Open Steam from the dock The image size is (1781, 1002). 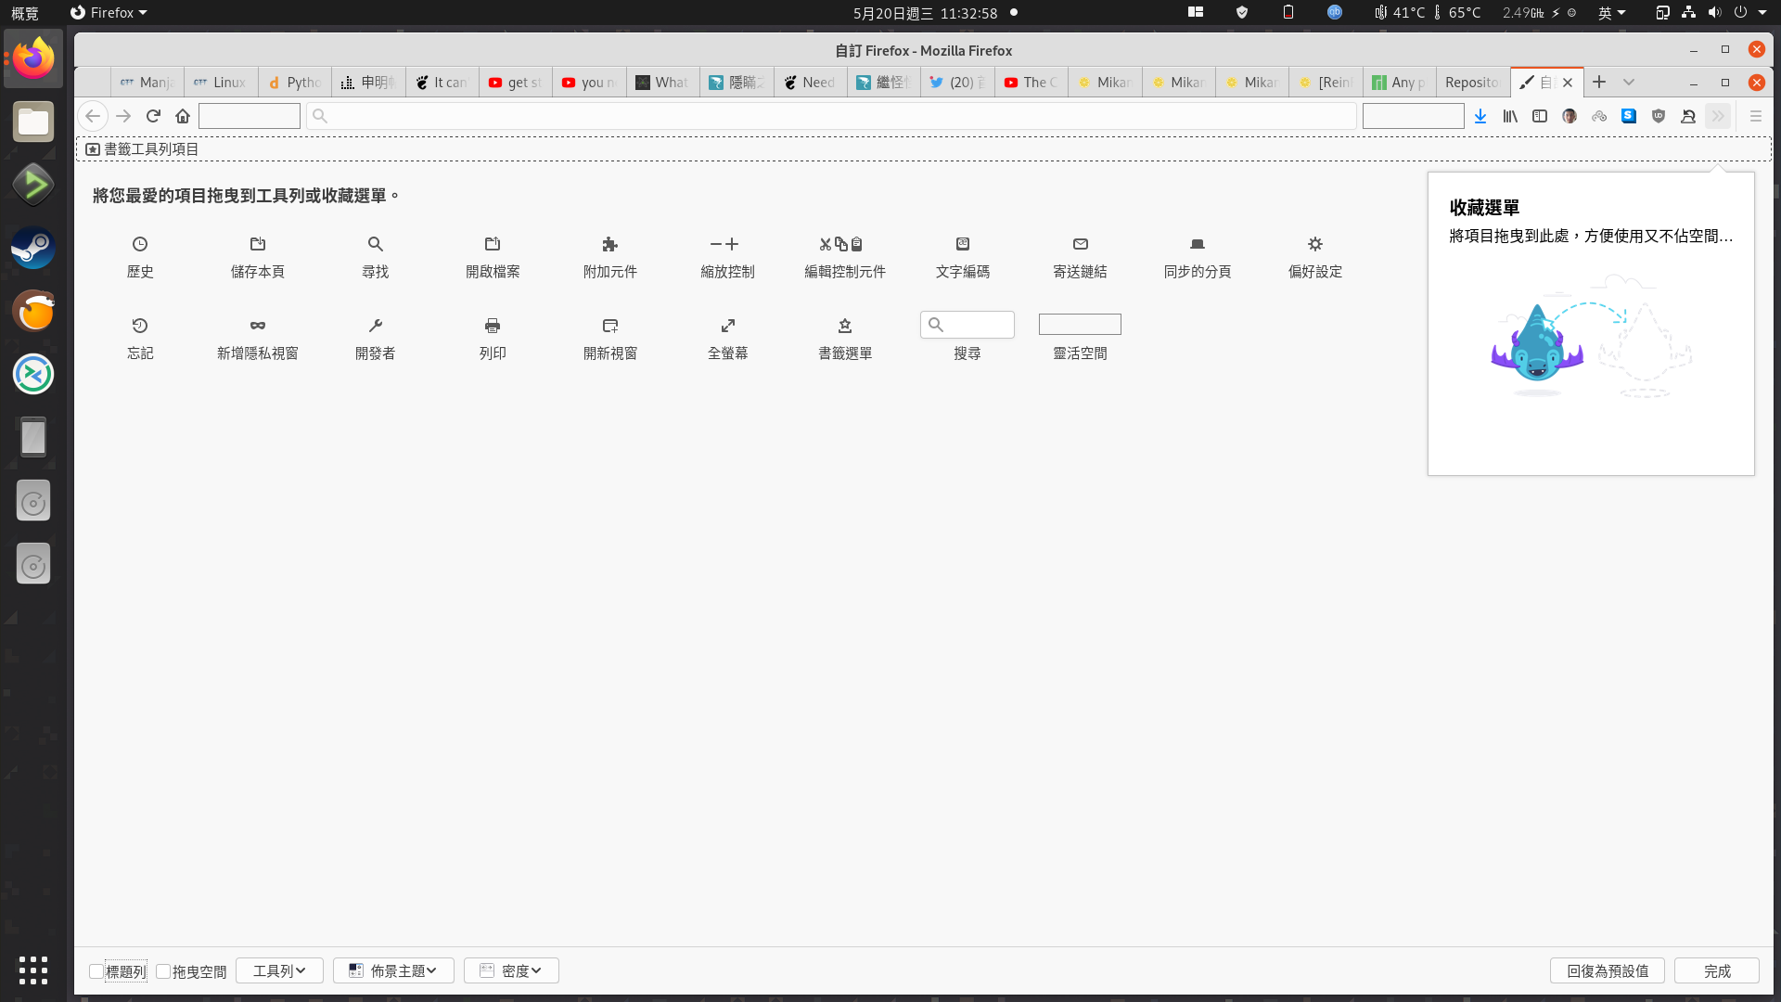(33, 248)
